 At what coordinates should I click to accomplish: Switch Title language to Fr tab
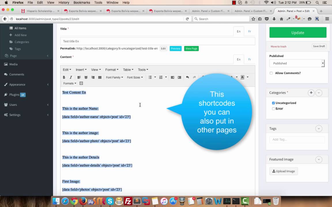coord(249,31)
